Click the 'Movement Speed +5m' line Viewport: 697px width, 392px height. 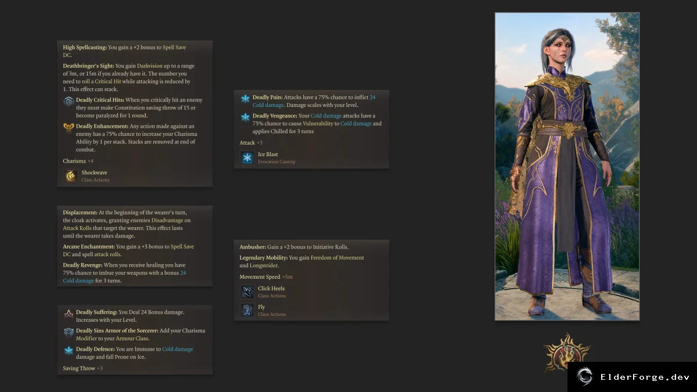tap(266, 277)
